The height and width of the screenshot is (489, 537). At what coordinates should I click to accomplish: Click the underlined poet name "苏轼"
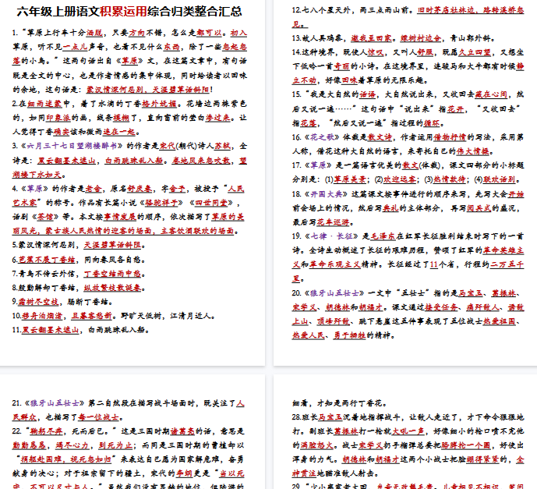(222, 146)
